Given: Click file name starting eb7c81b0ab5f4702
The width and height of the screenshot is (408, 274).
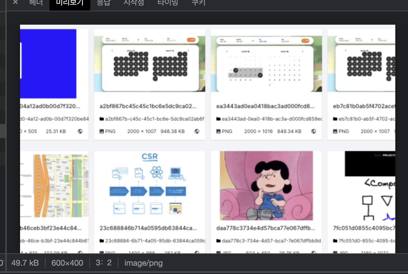Looking at the screenshot, I should 364,107.
